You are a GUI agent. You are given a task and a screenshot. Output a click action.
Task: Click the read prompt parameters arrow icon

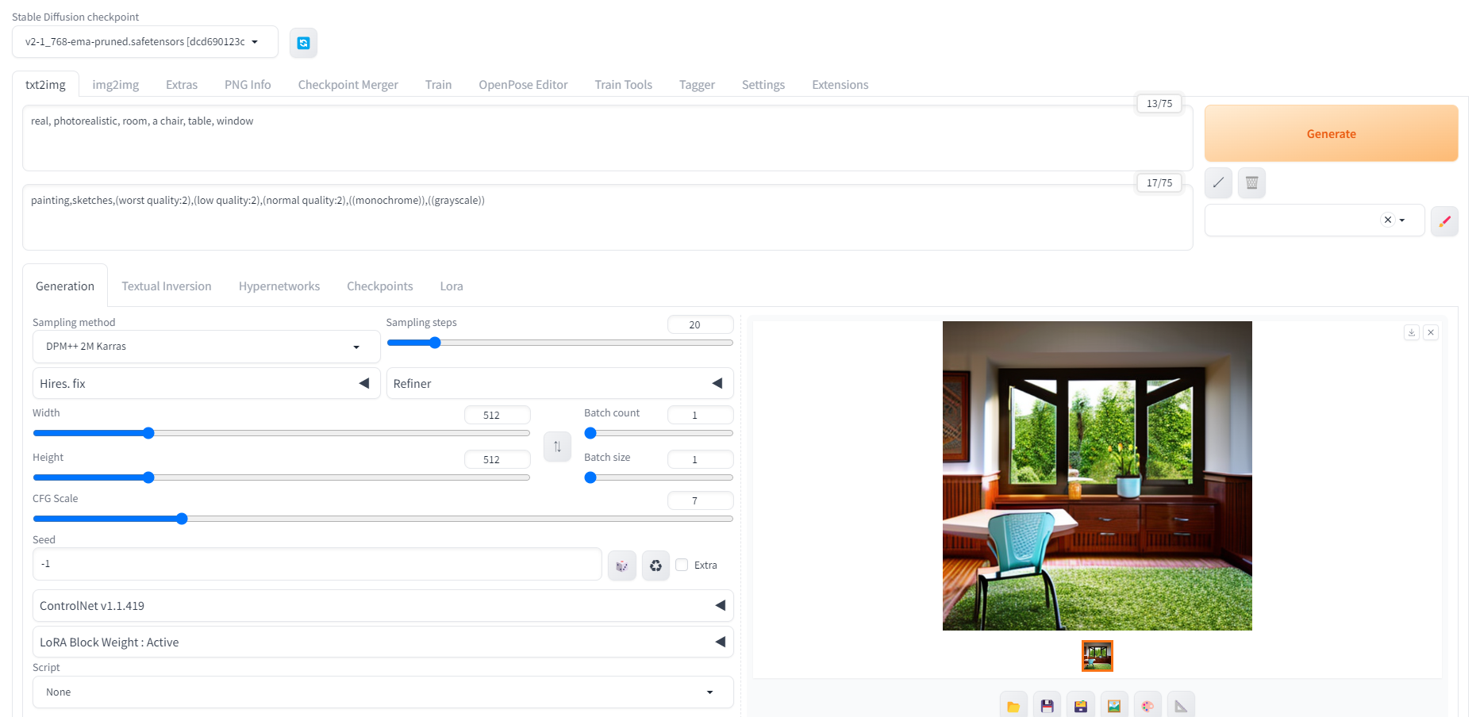(1218, 182)
